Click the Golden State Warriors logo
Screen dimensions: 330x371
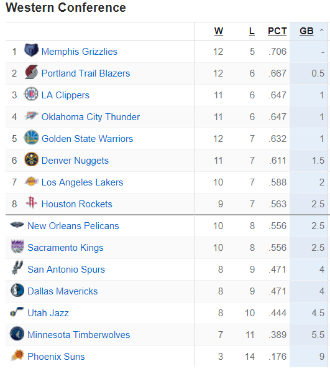tap(31, 137)
